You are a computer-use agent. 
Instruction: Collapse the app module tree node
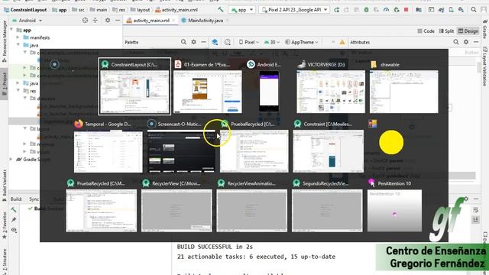[11, 30]
